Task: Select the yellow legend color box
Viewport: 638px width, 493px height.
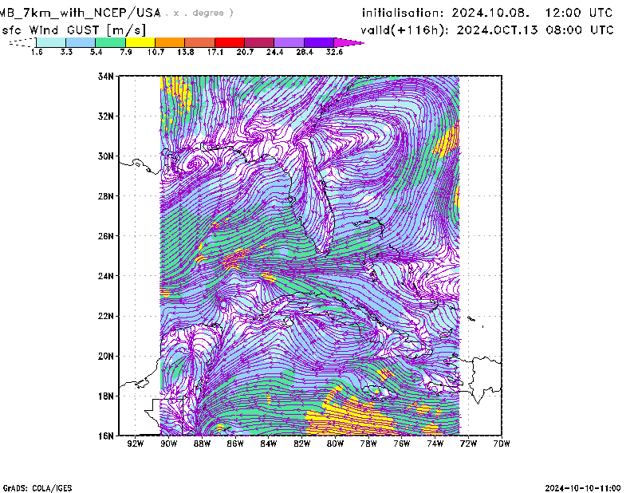Action: 140,42
